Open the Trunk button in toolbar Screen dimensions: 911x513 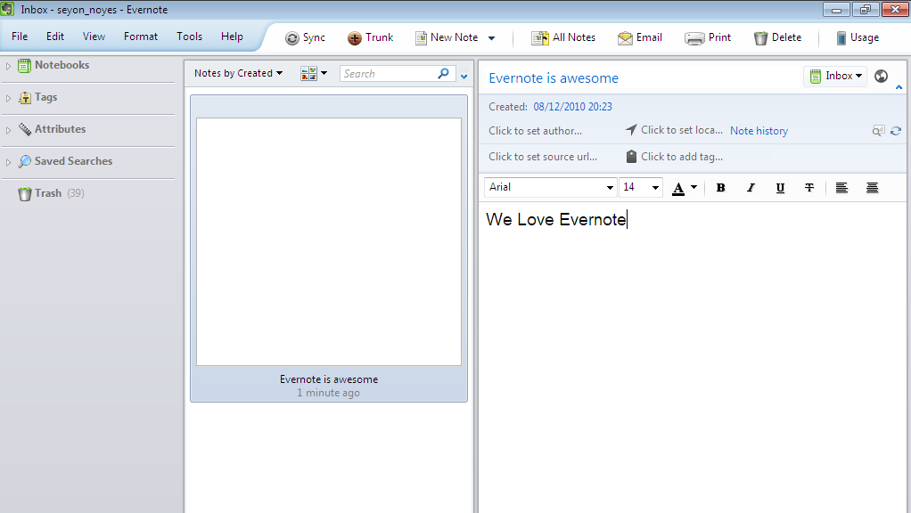pyautogui.click(x=370, y=37)
